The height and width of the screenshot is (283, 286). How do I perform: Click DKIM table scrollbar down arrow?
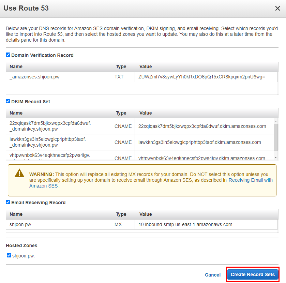[x=276, y=158]
